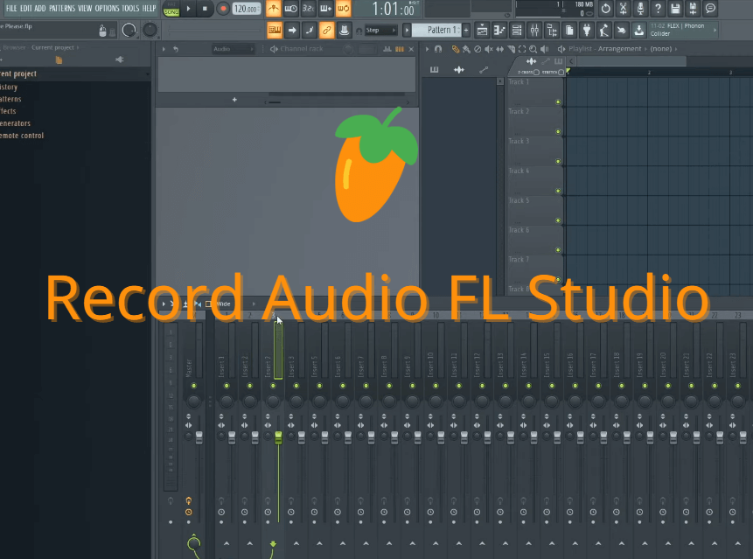Toggle the Pat/Song mode switch
Image resolution: width=753 pixels, height=559 pixels.
coord(171,9)
